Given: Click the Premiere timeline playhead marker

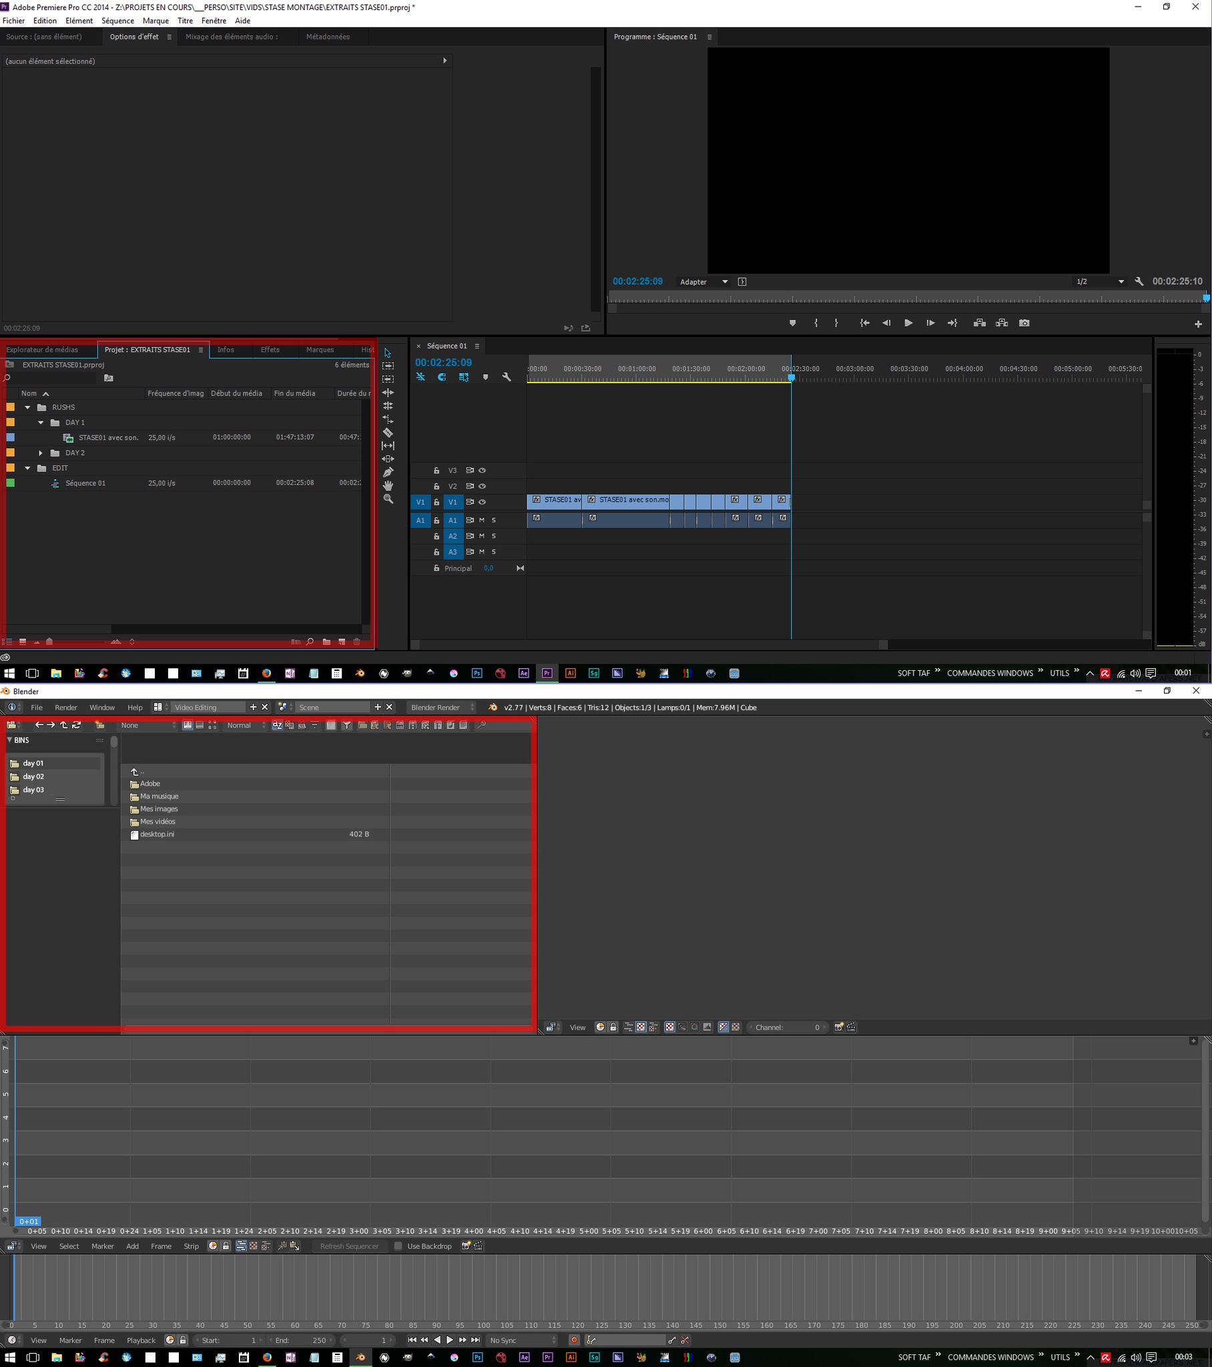Looking at the screenshot, I should [x=792, y=378].
